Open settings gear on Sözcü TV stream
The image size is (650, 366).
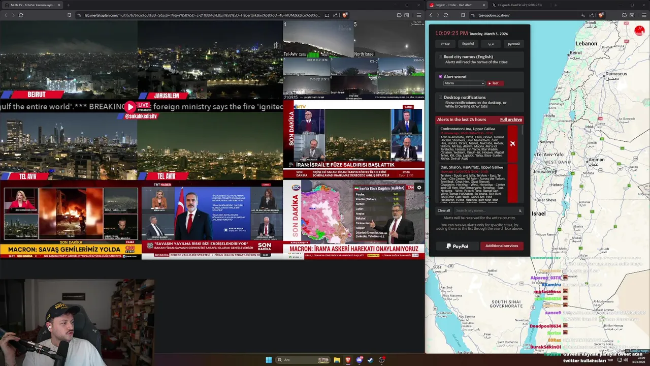[419, 188]
